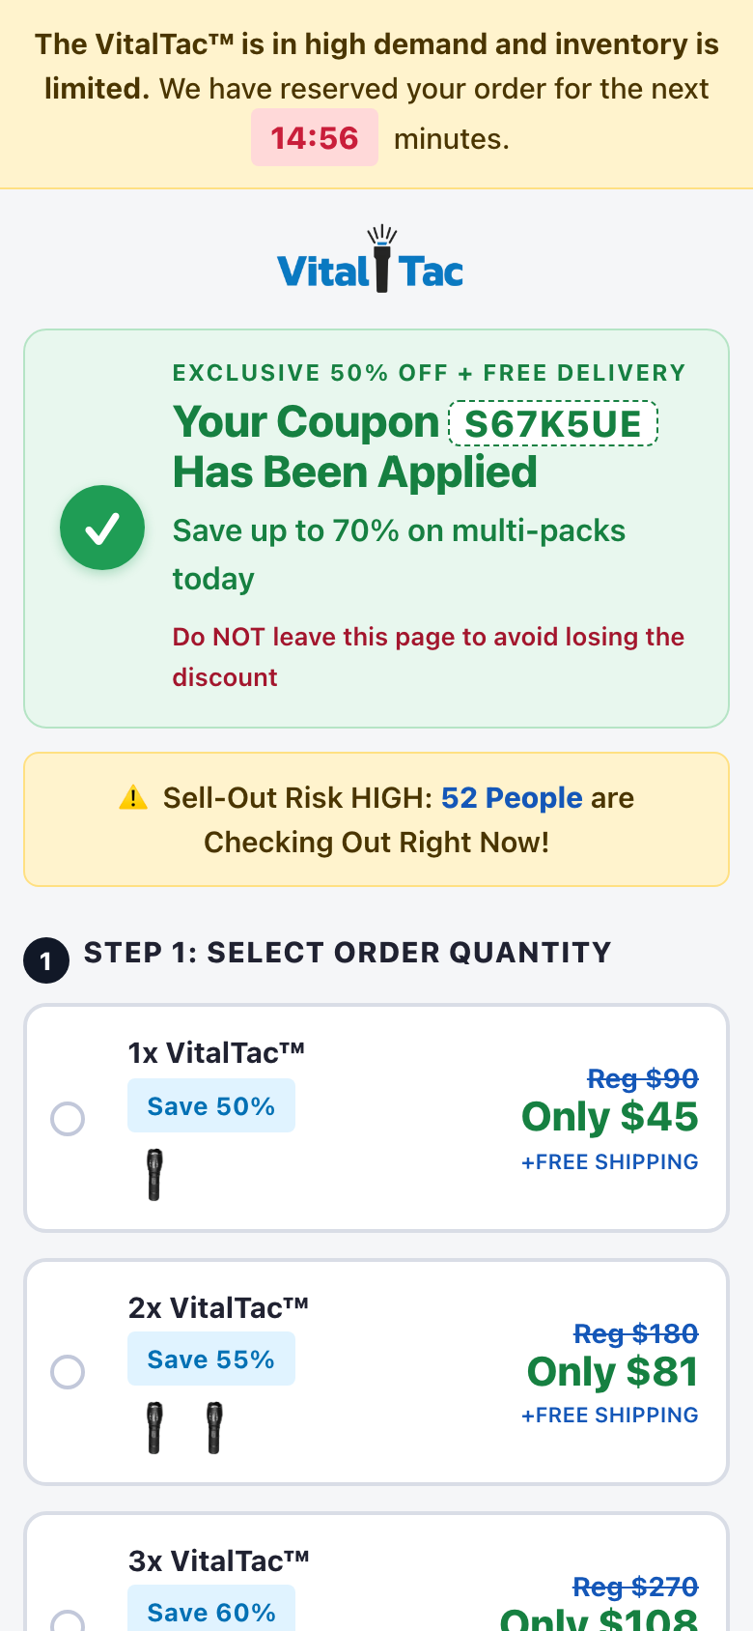The image size is (753, 1631).
Task: Click the second flashlight image in the 2x pack
Action: click(214, 1427)
